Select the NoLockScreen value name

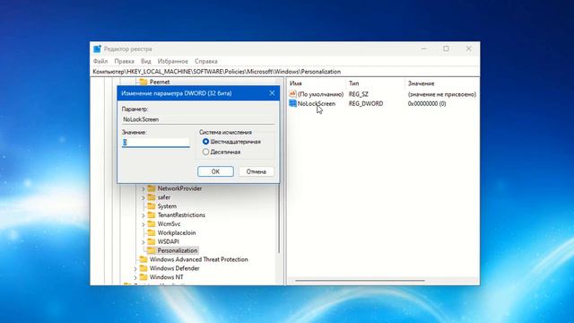[x=317, y=104]
